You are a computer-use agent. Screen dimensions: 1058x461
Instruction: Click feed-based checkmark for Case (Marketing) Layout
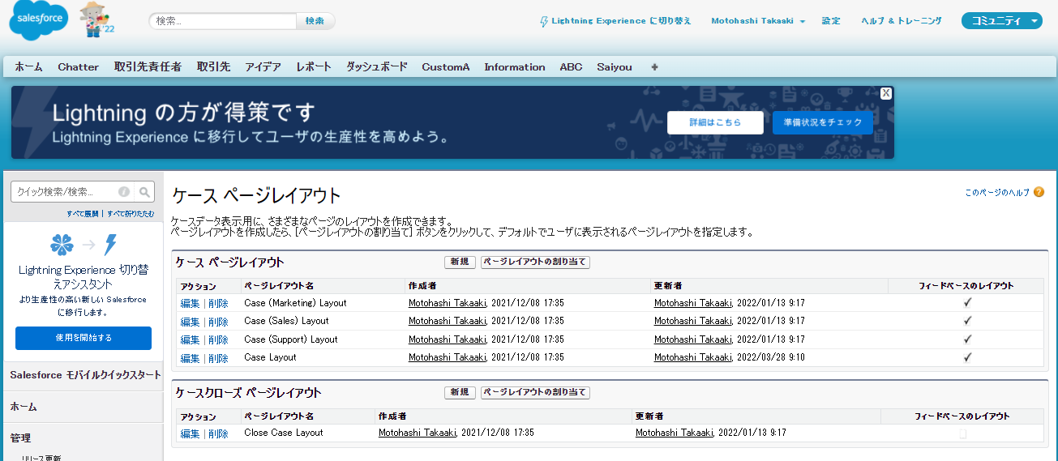(x=967, y=302)
